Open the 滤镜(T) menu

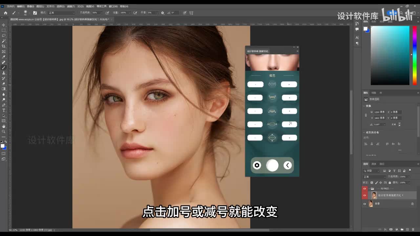click(x=71, y=6)
